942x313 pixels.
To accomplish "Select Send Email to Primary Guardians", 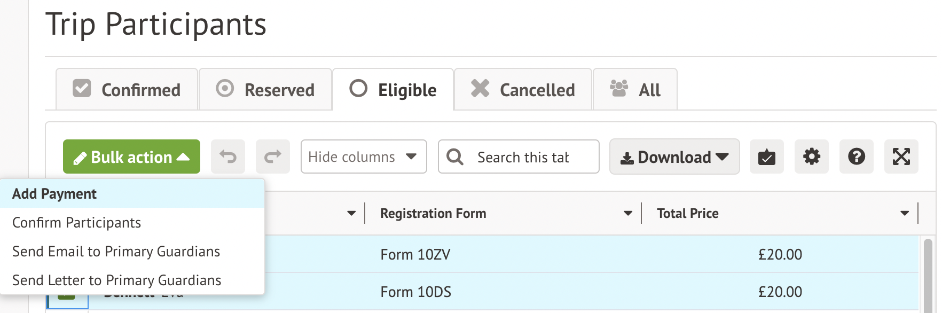I will 116,252.
